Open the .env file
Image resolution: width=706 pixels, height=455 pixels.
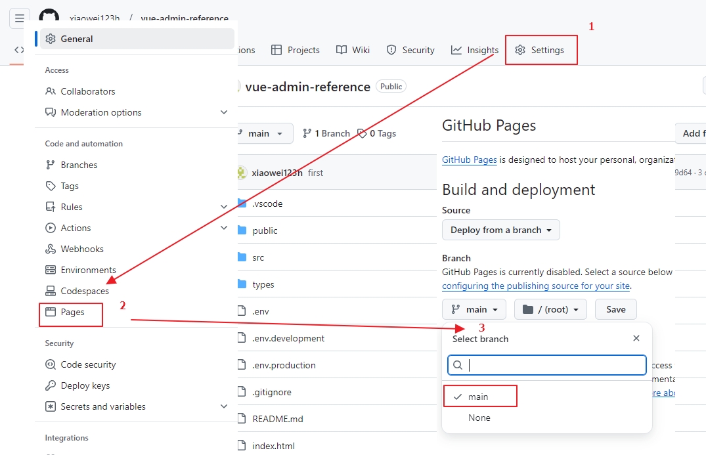[x=261, y=311]
